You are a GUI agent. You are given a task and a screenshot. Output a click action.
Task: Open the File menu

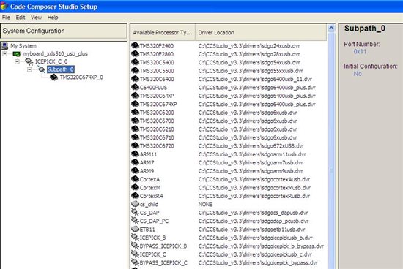click(6, 18)
